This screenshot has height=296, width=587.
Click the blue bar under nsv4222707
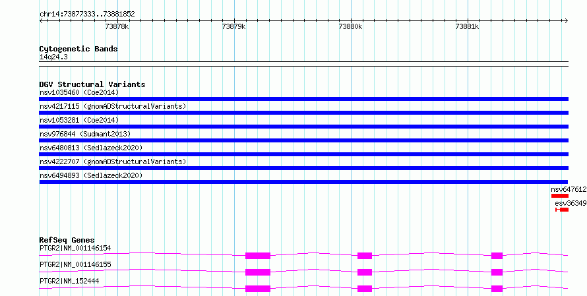[303, 168]
